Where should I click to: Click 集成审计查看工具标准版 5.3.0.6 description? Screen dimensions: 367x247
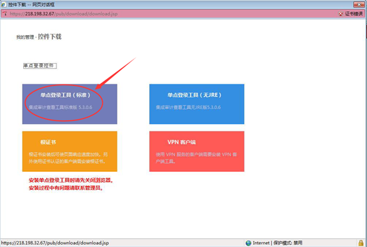pyautogui.click(x=60, y=108)
